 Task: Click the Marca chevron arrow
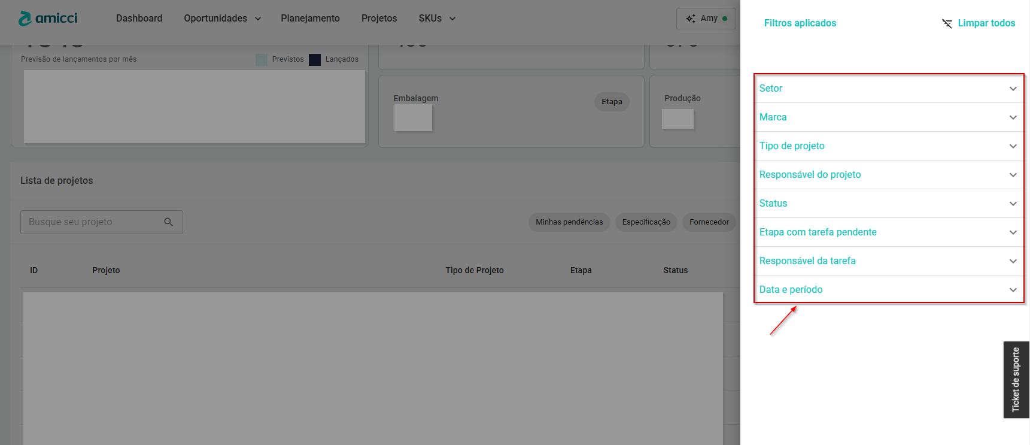pos(1013,117)
